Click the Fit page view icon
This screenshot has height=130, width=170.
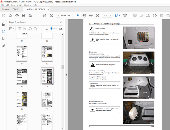click(x=117, y=16)
